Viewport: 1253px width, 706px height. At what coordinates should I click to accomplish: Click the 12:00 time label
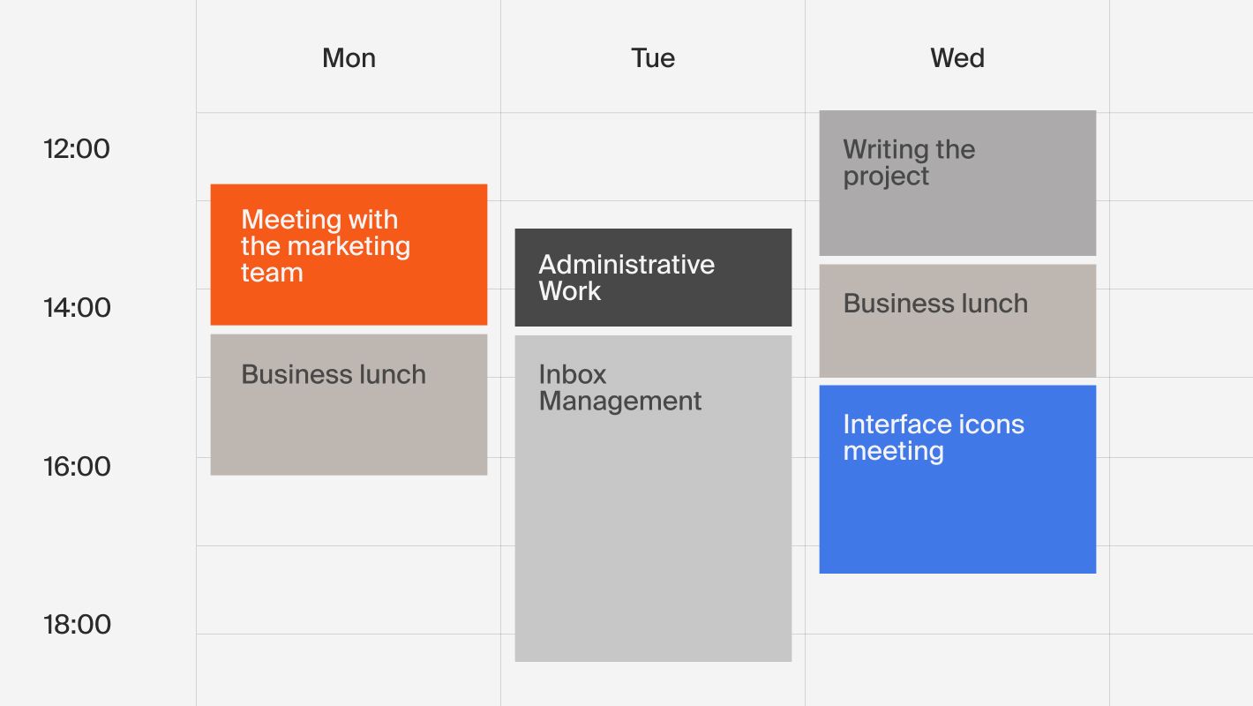pyautogui.click(x=77, y=148)
